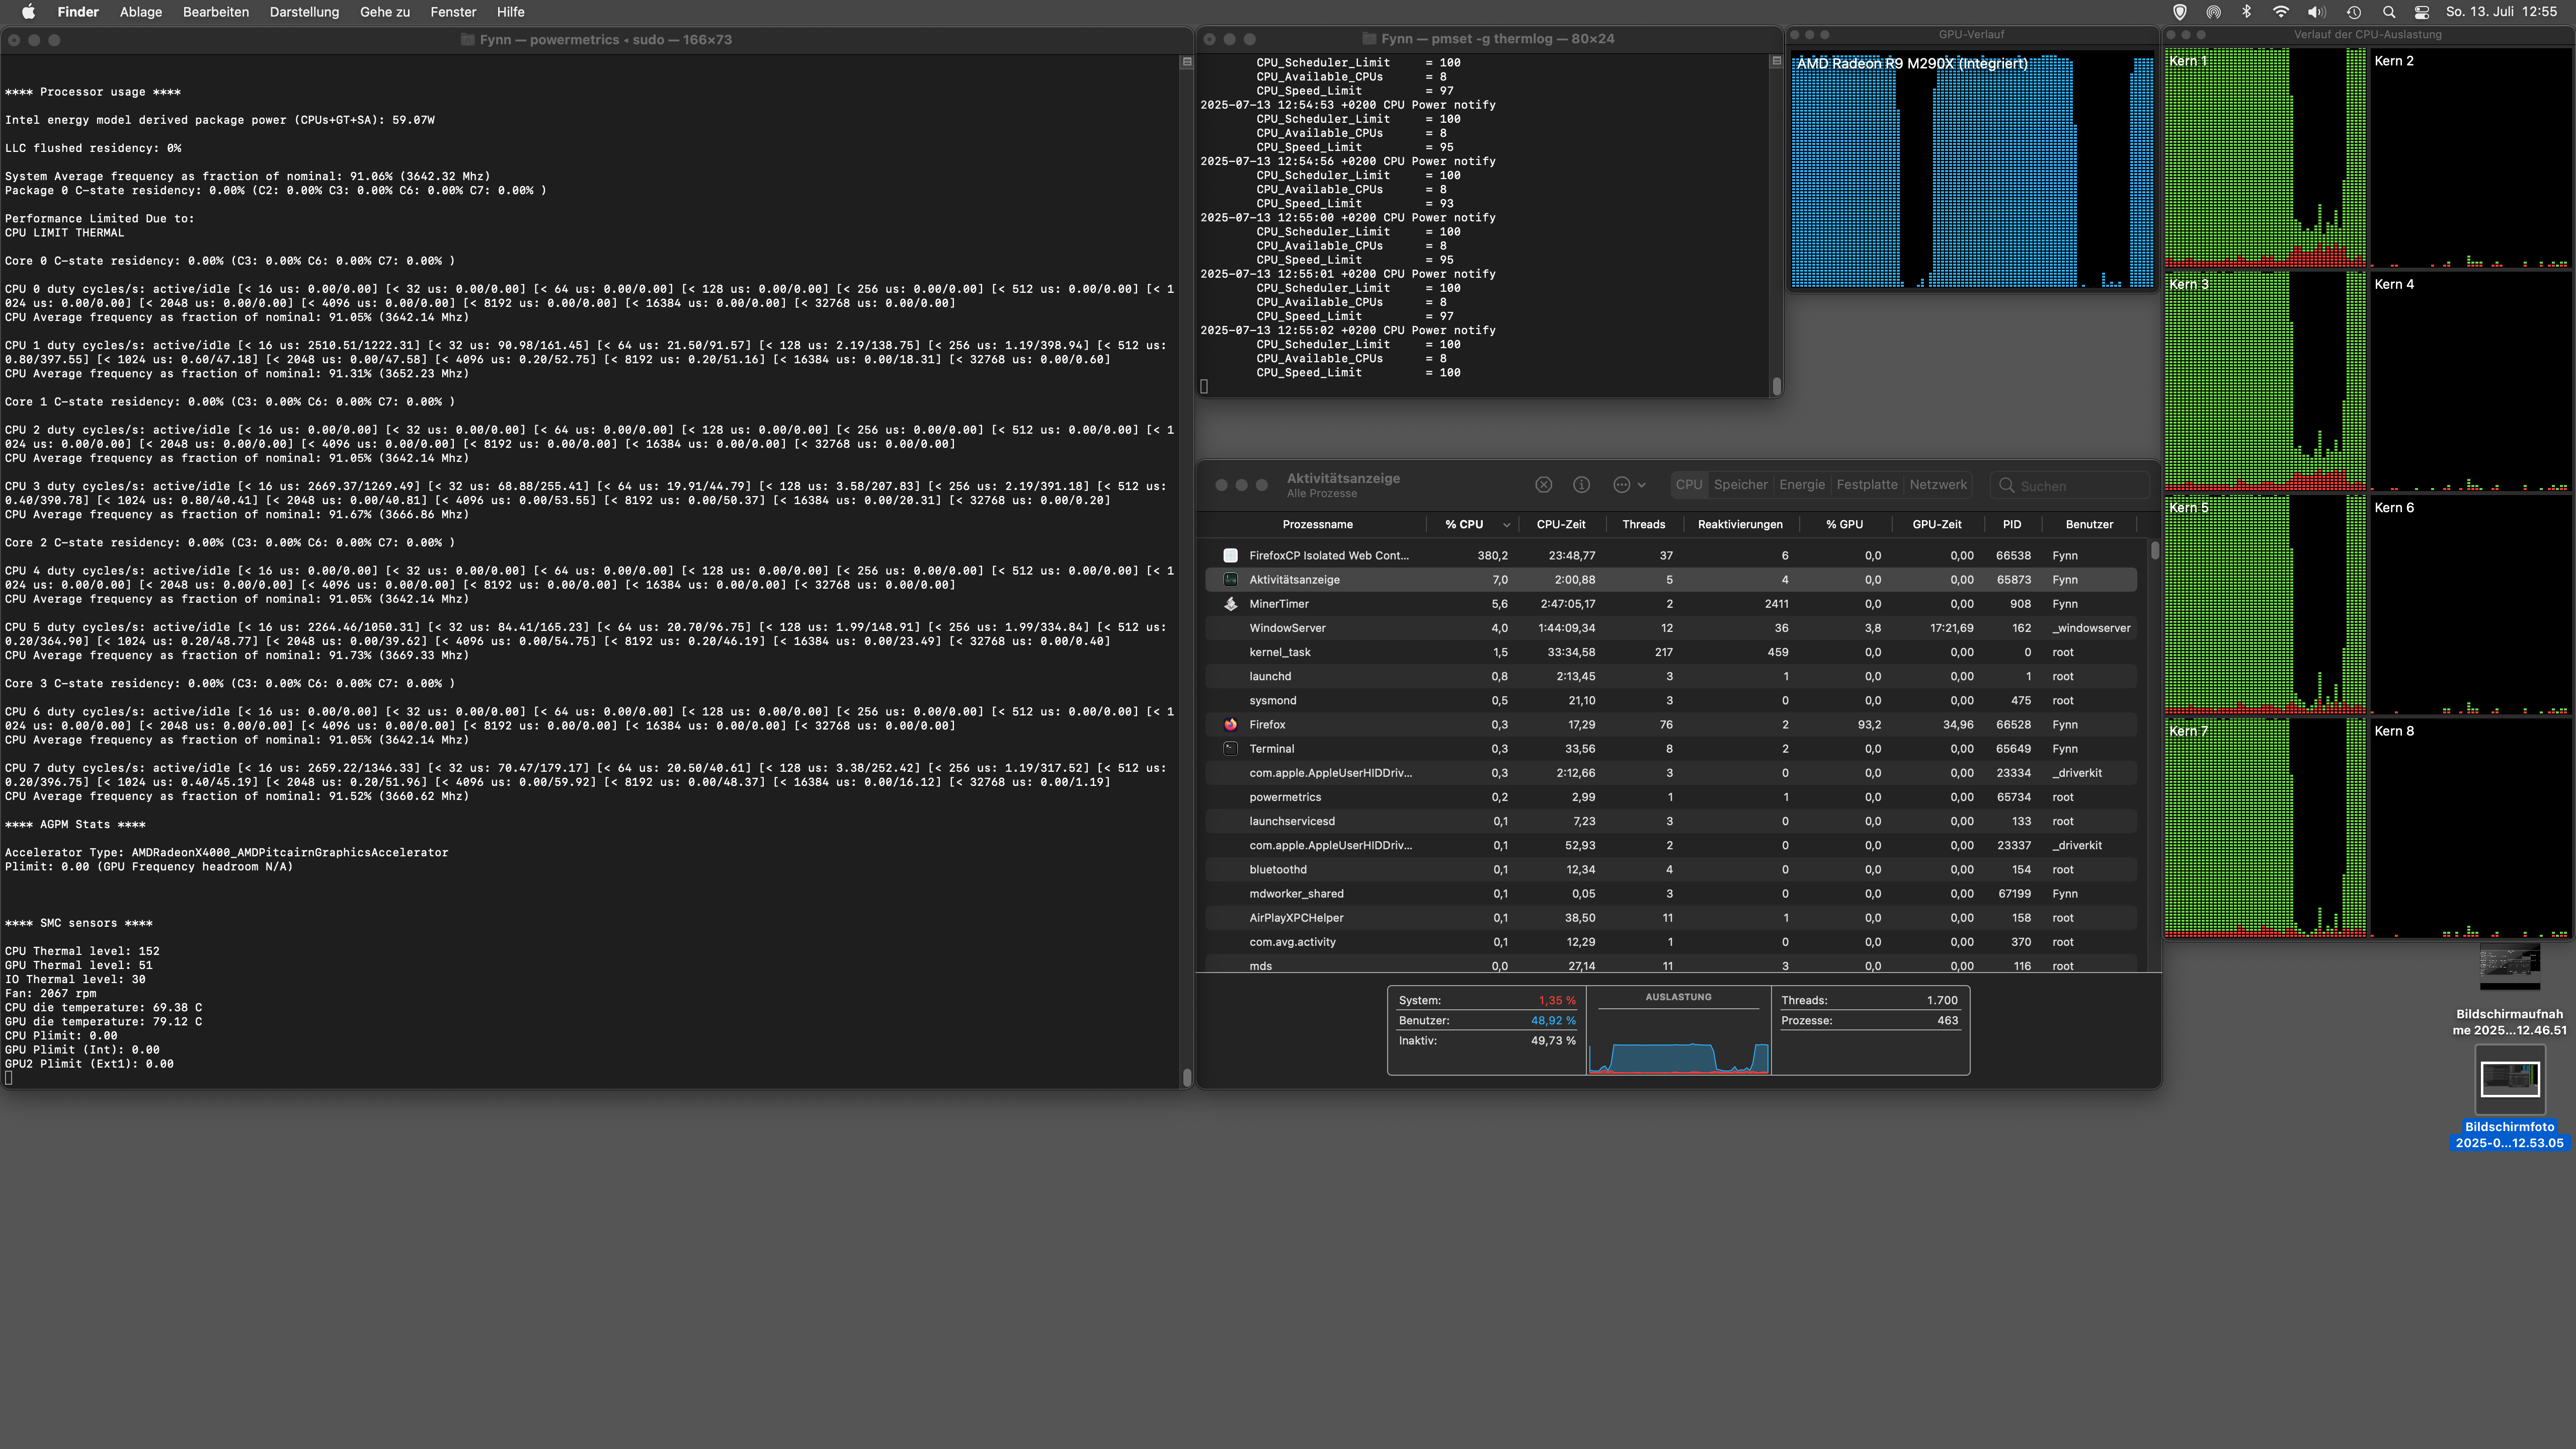Open process info with the i icon
Viewport: 2576px width, 1449px height.
coord(1581,485)
